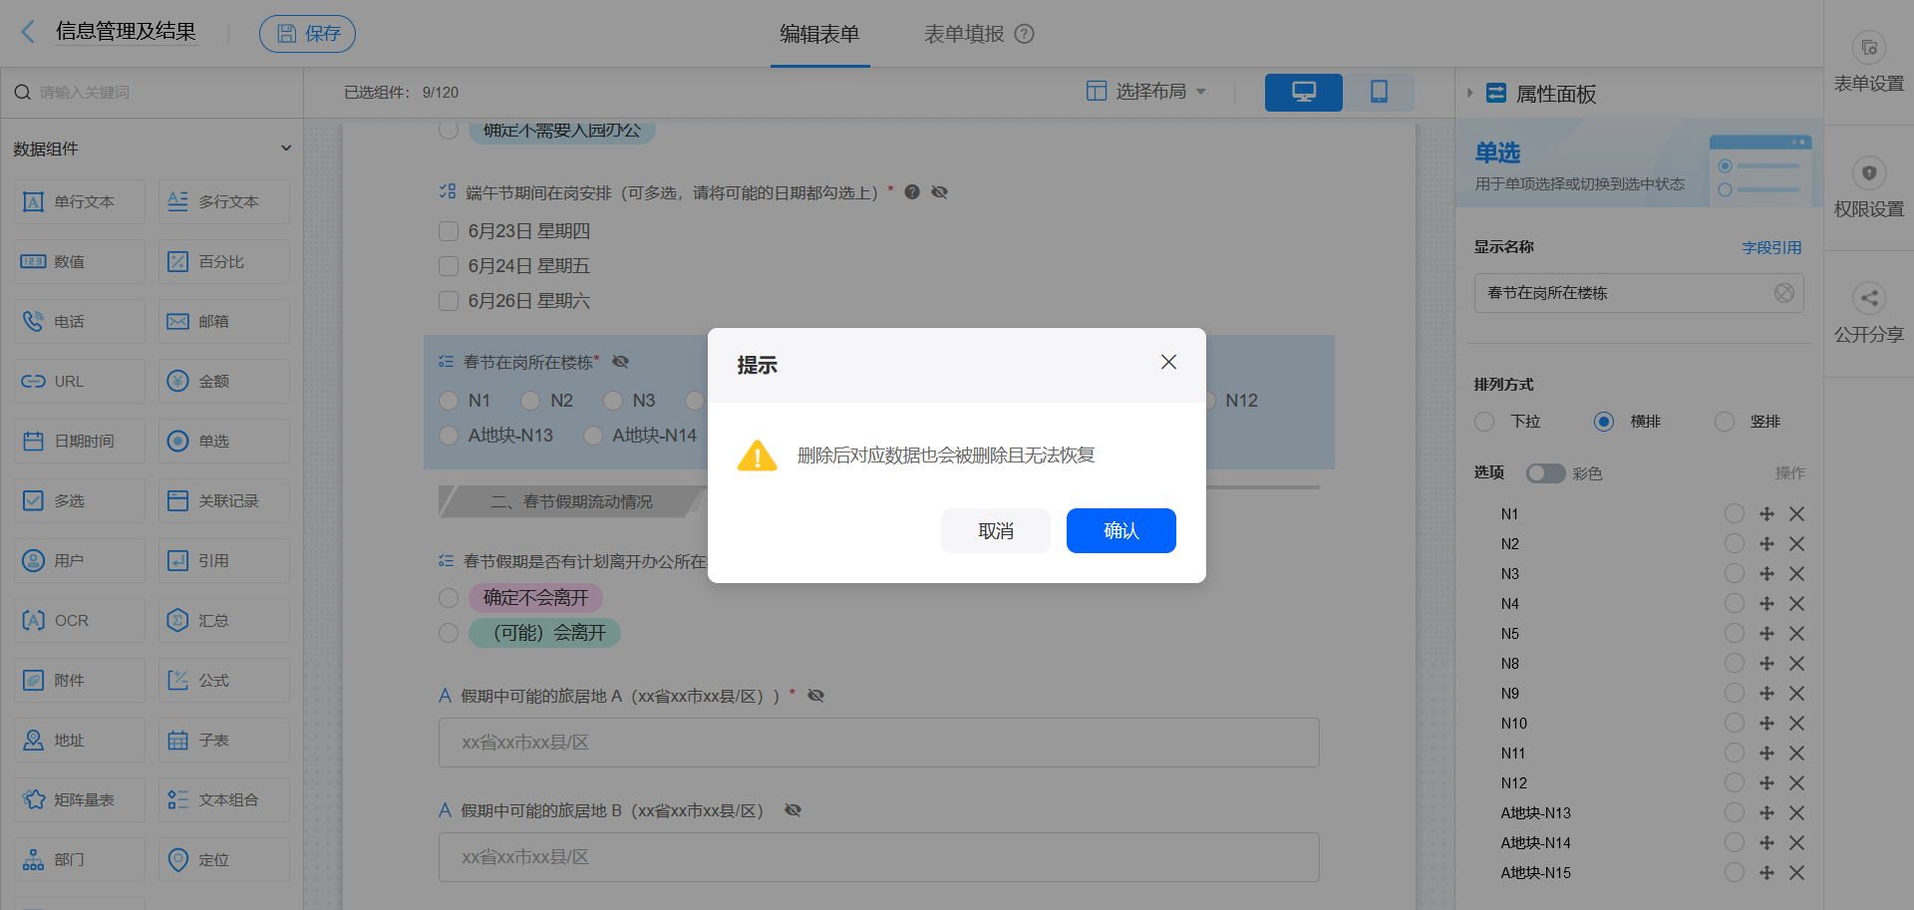Open 字段引用 in the properties panel

pyautogui.click(x=1772, y=247)
